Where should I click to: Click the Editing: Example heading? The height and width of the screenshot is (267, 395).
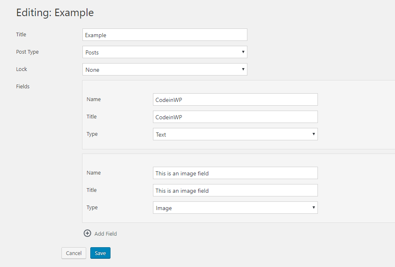tap(55, 12)
